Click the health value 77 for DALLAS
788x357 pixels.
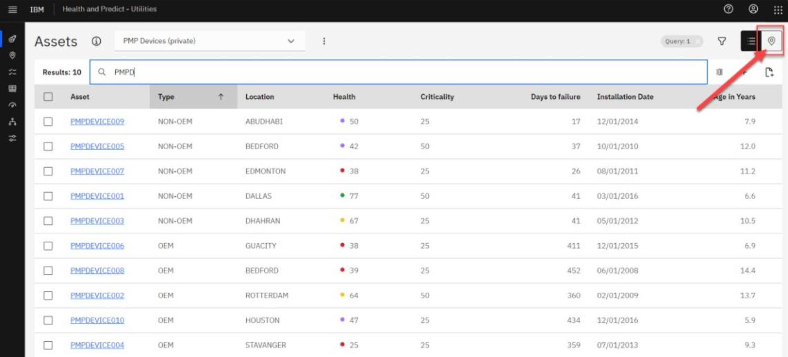pyautogui.click(x=354, y=196)
